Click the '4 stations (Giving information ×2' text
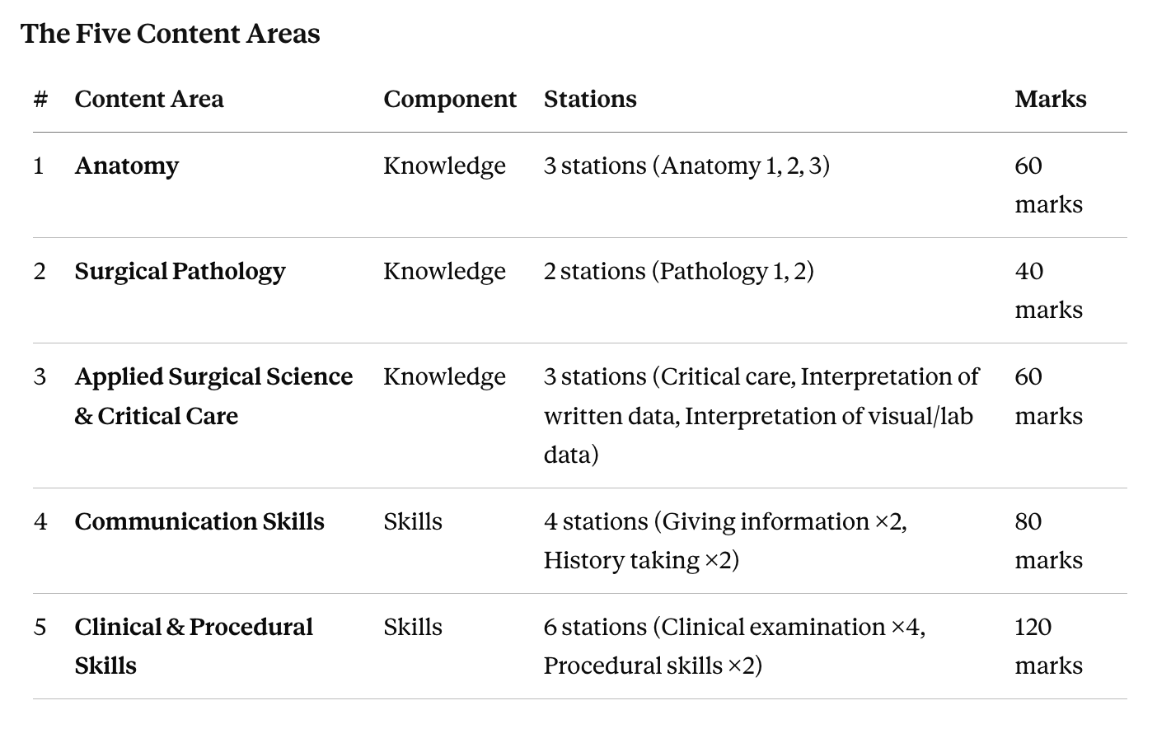This screenshot has height=738, width=1157. [x=725, y=521]
